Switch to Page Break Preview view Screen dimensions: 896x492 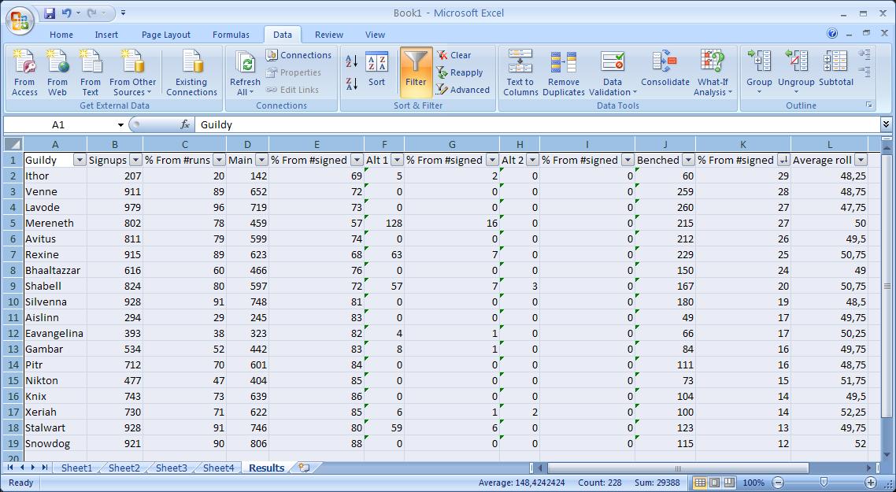[730, 483]
